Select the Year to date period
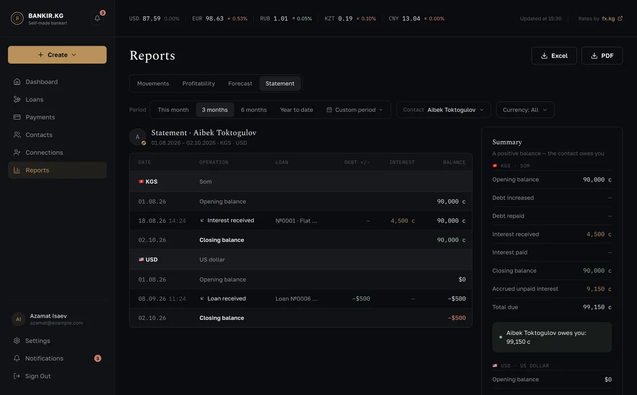 pyautogui.click(x=296, y=110)
